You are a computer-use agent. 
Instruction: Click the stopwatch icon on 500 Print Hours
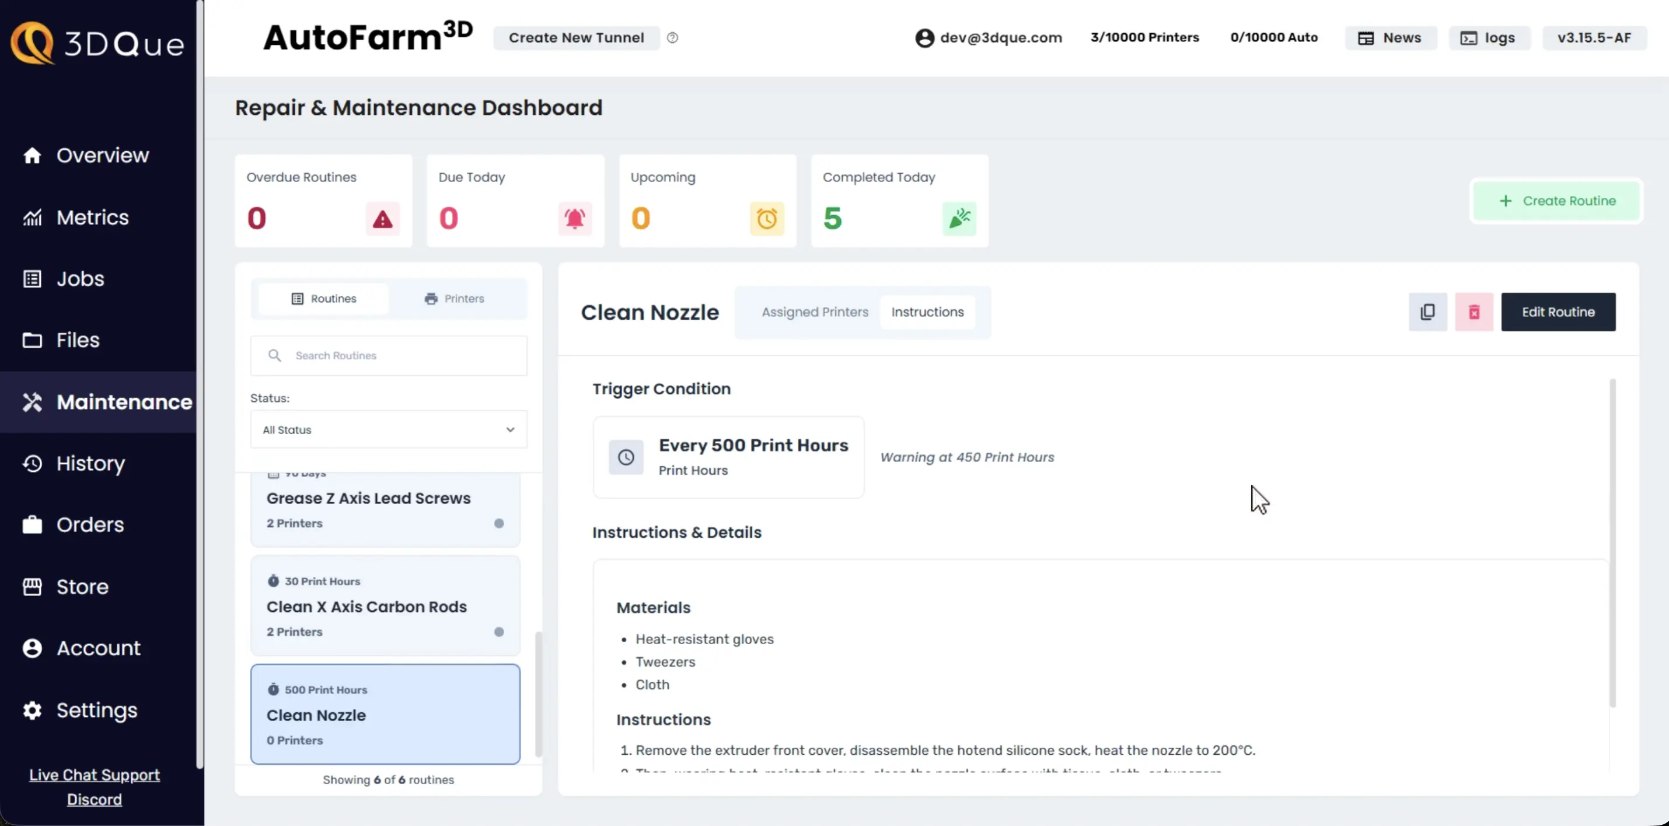pos(274,690)
